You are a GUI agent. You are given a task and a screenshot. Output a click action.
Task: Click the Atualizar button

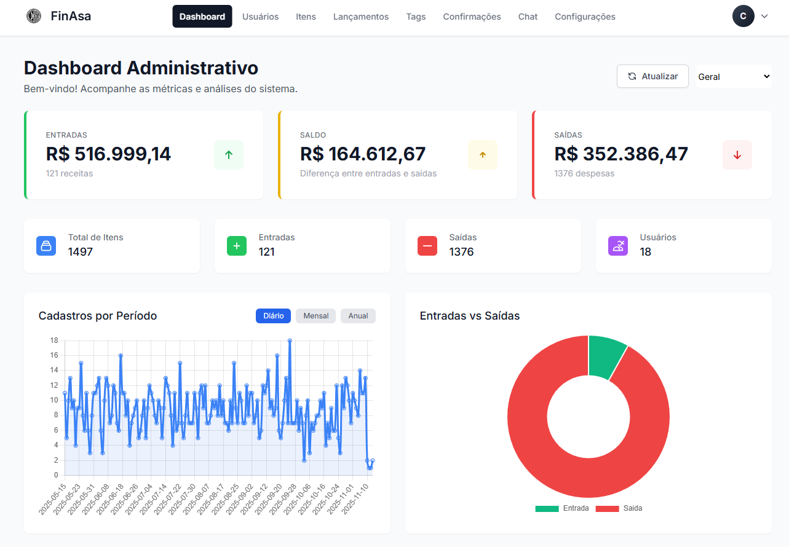(x=652, y=76)
